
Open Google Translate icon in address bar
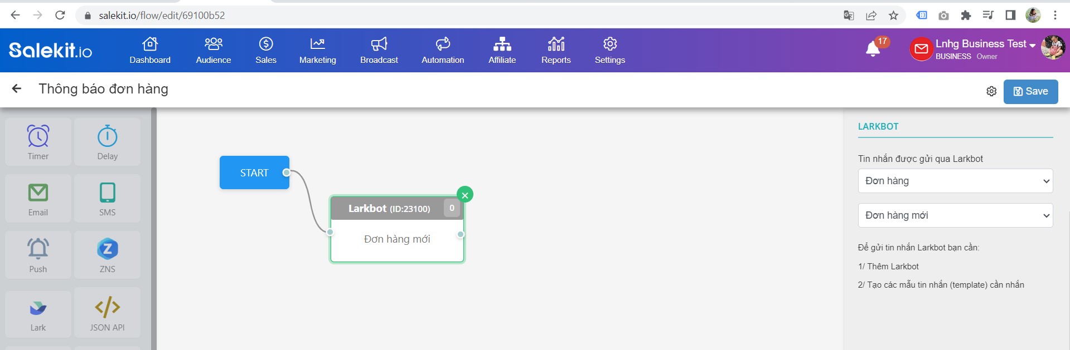pyautogui.click(x=849, y=16)
